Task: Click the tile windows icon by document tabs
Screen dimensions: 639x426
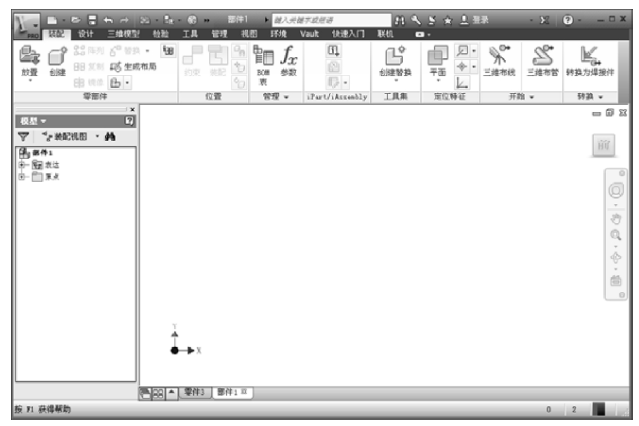Action: point(158,394)
